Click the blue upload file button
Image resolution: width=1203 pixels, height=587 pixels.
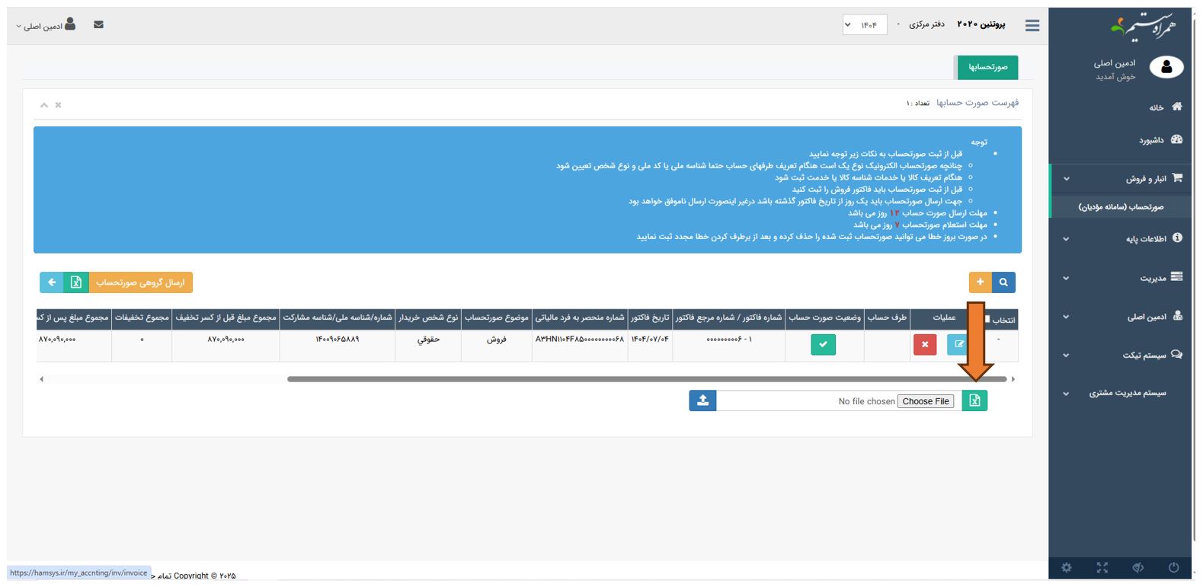pos(702,400)
